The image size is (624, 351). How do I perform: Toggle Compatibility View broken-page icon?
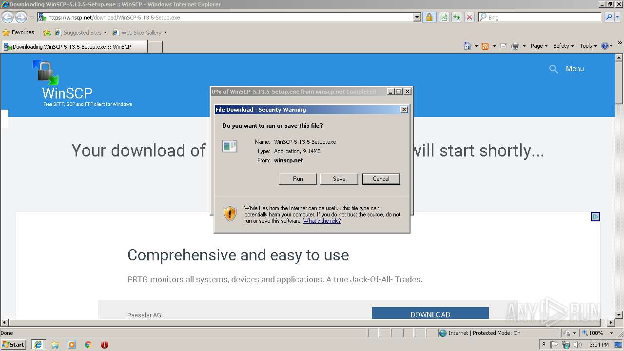[x=444, y=17]
